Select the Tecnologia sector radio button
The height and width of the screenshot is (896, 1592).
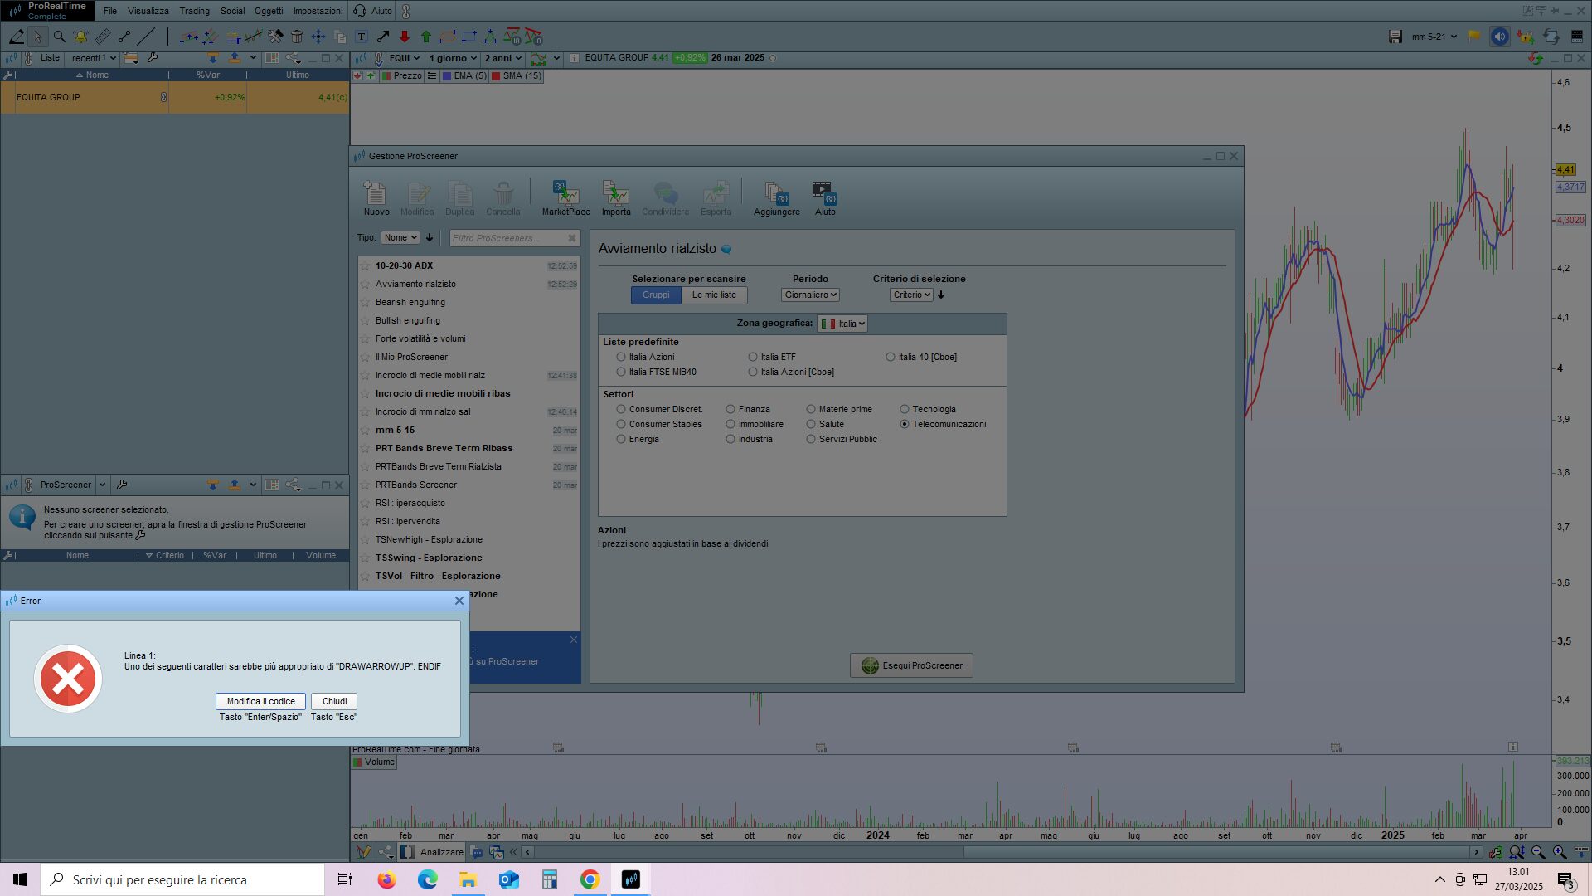point(905,409)
